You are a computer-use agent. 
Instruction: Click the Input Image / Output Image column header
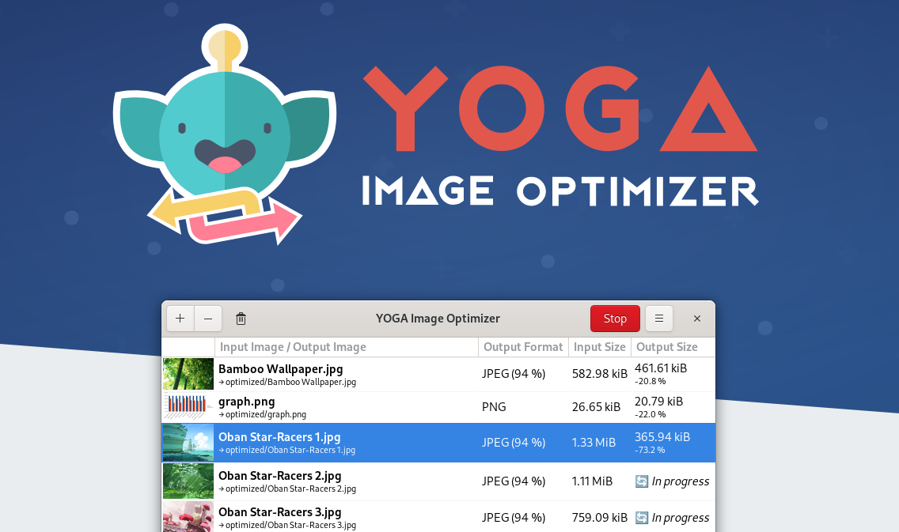coord(347,347)
